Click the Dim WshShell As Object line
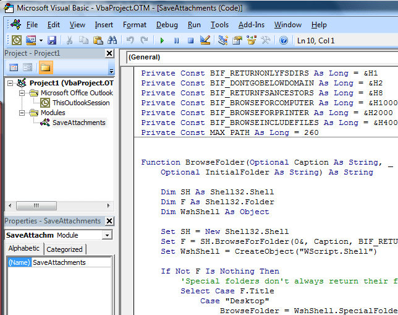The width and height of the screenshot is (398, 315). coord(214,212)
